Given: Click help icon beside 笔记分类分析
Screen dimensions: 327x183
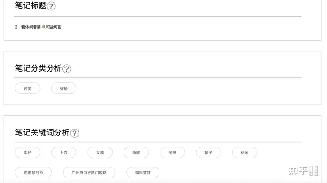Looking at the screenshot, I should (x=67, y=69).
